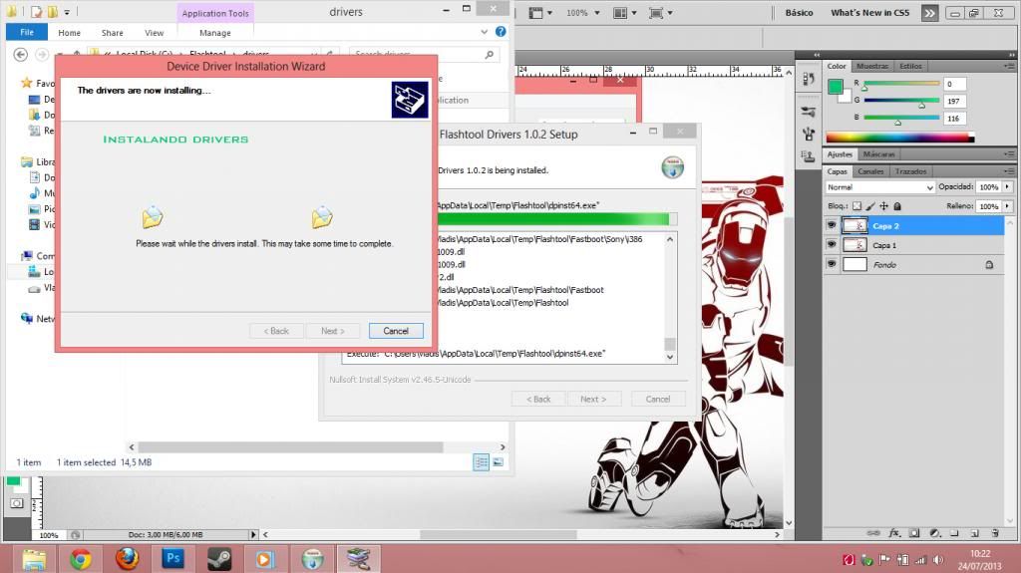
Task: Open the workspace switcher double-arrow
Action: pos(930,13)
